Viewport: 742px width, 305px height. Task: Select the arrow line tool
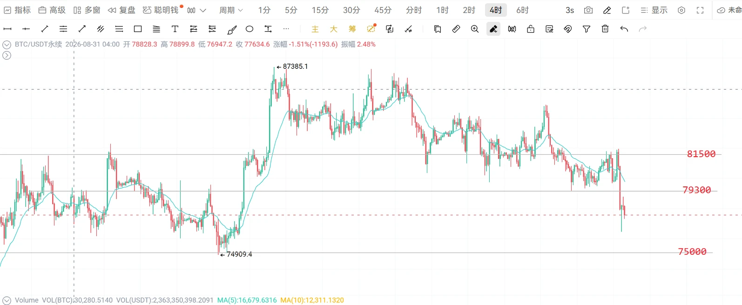(82, 29)
